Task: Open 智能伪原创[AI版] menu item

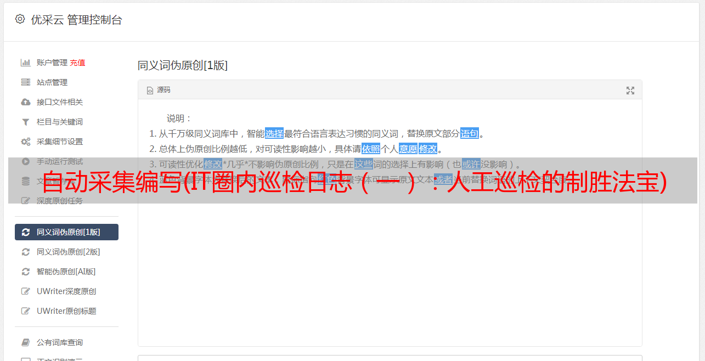Action: tap(66, 272)
